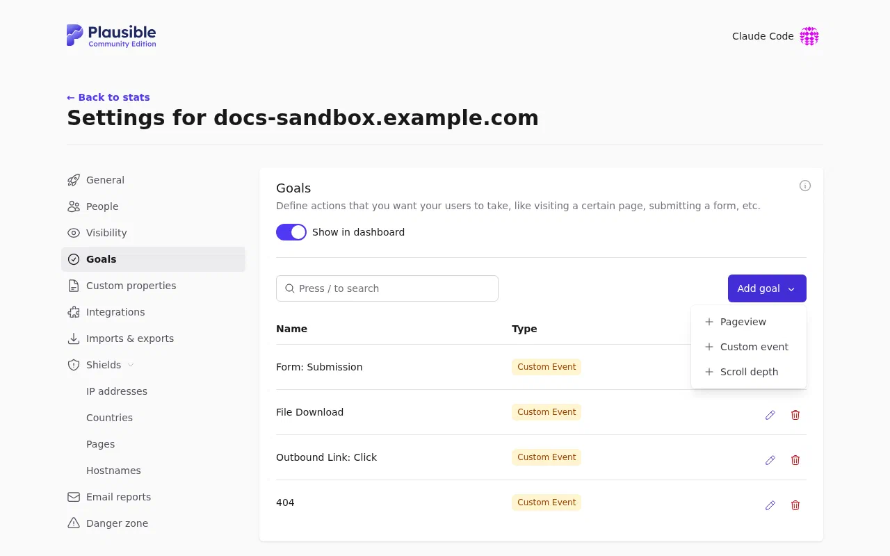890x556 pixels.
Task: Click the download icon beside Imports & exports
Action: click(74, 338)
